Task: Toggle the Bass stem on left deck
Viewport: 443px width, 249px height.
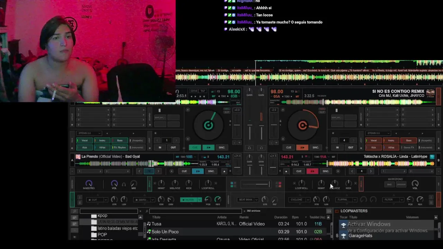Action: coord(120,140)
